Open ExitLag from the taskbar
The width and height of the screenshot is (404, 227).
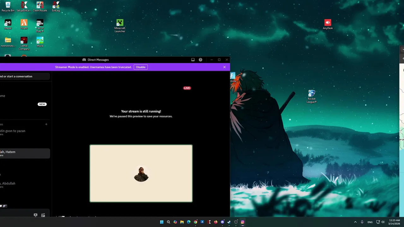tap(209, 222)
